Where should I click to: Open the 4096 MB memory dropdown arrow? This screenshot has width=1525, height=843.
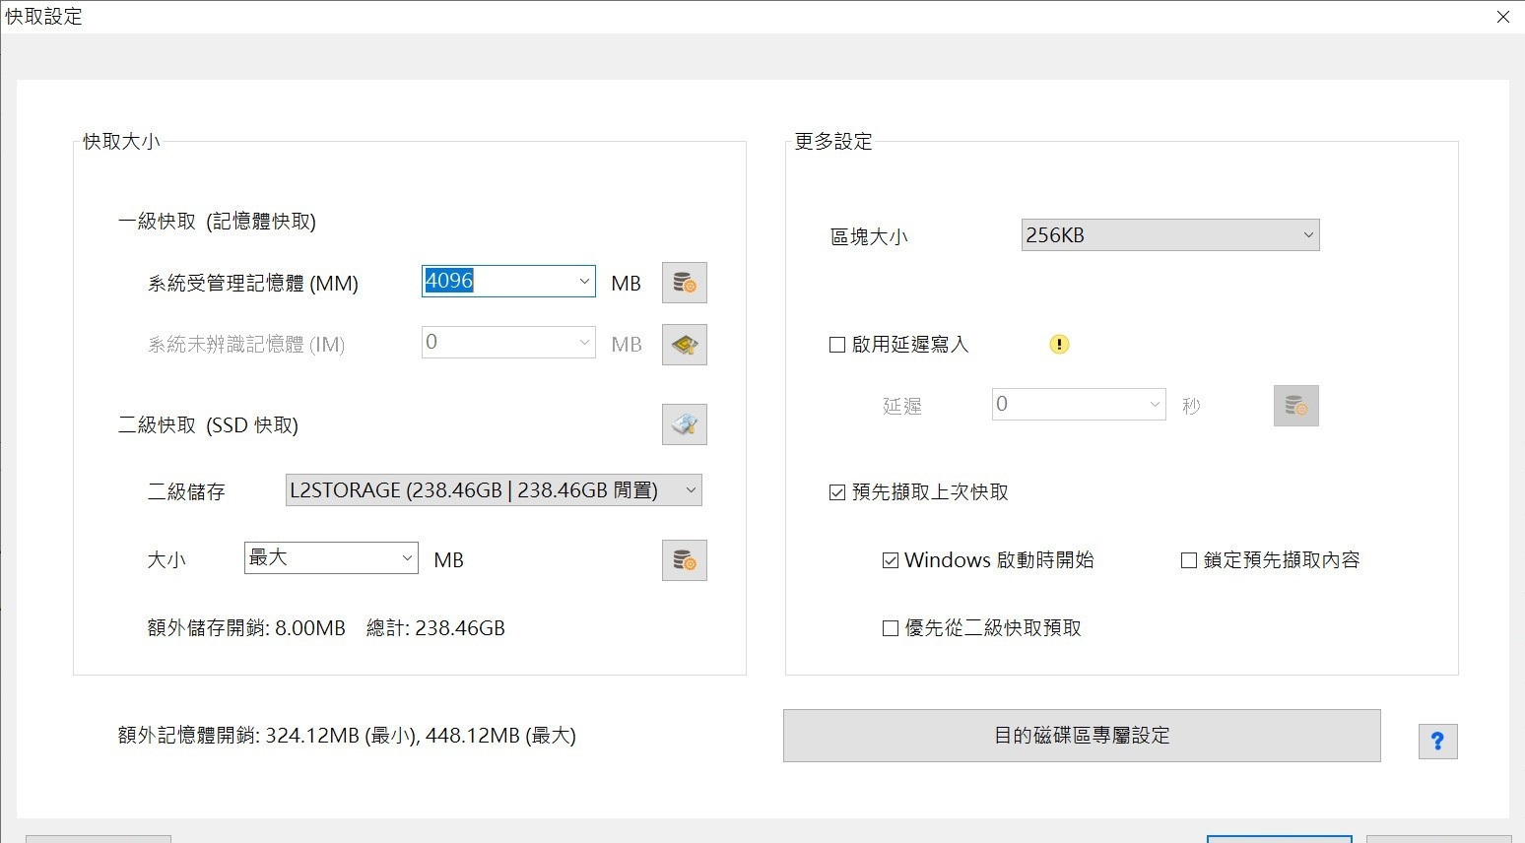click(584, 282)
